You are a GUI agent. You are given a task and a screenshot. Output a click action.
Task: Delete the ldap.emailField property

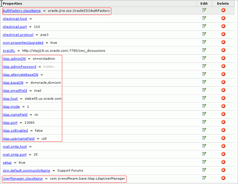coord(223,90)
